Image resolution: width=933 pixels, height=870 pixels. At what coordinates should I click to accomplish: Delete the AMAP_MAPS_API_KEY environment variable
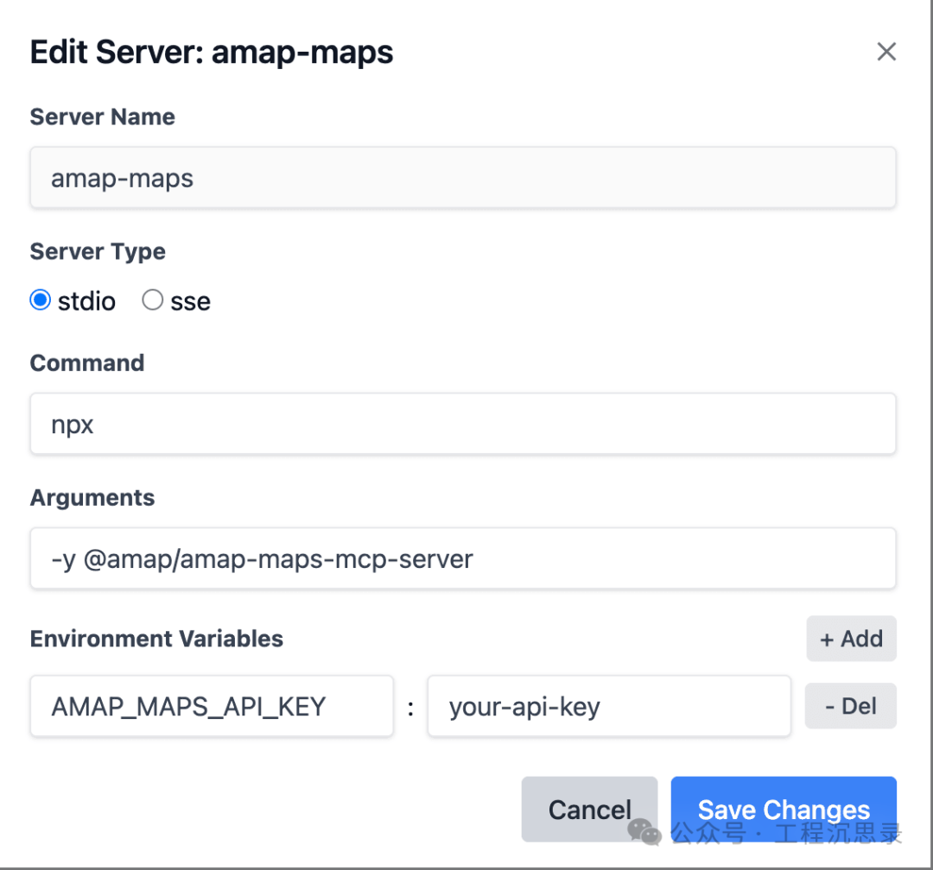point(851,706)
